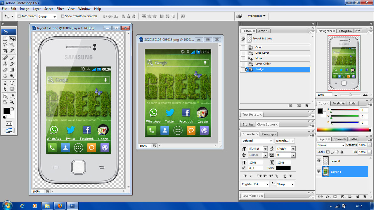Open the Normal blend mode dropdown

pyautogui.click(x=331, y=145)
